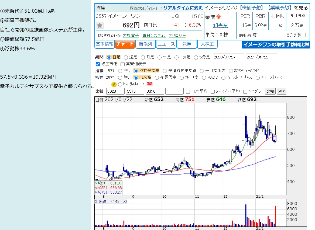Select the 一目均衡表 indicator radio
This screenshot has width=315, height=230.
tap(202, 71)
